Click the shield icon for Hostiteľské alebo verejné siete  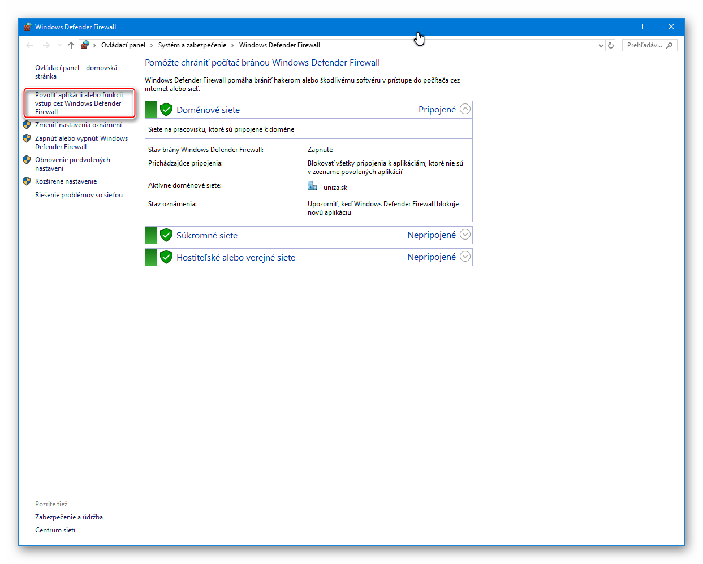coord(166,257)
